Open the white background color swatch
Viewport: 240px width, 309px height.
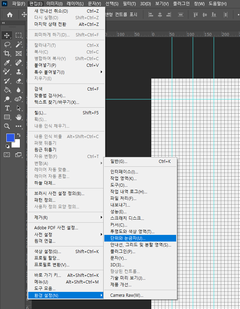click(x=17, y=144)
